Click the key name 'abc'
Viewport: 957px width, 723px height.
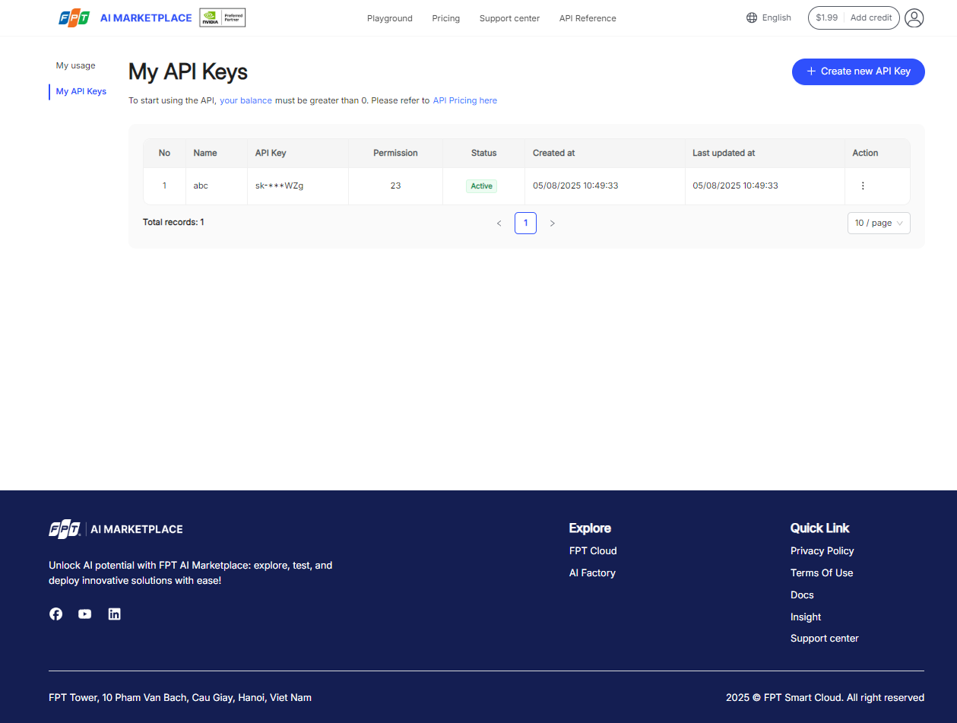coord(201,186)
